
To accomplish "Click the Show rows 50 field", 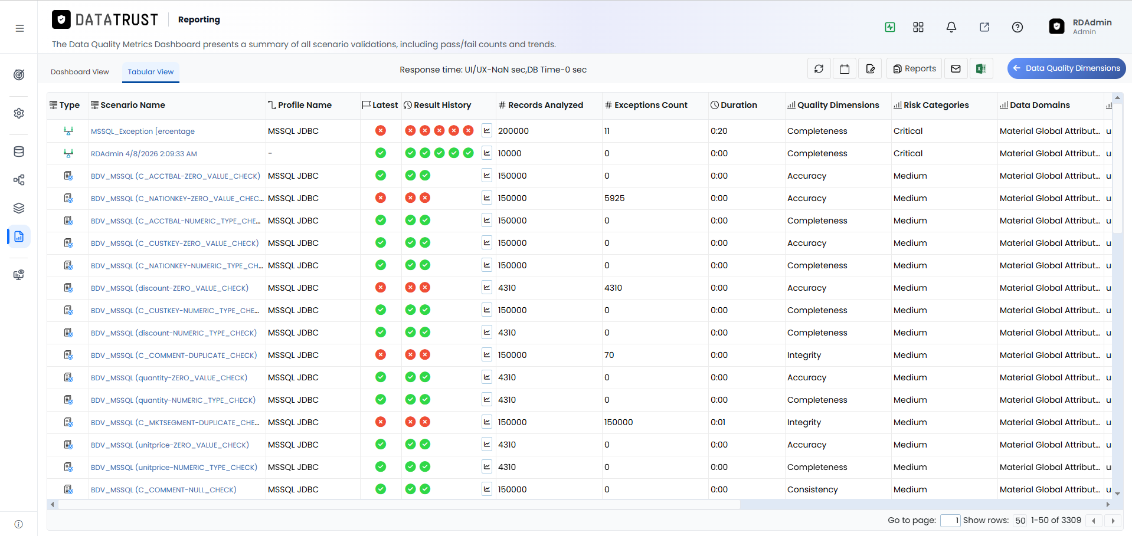I will [1020, 521].
